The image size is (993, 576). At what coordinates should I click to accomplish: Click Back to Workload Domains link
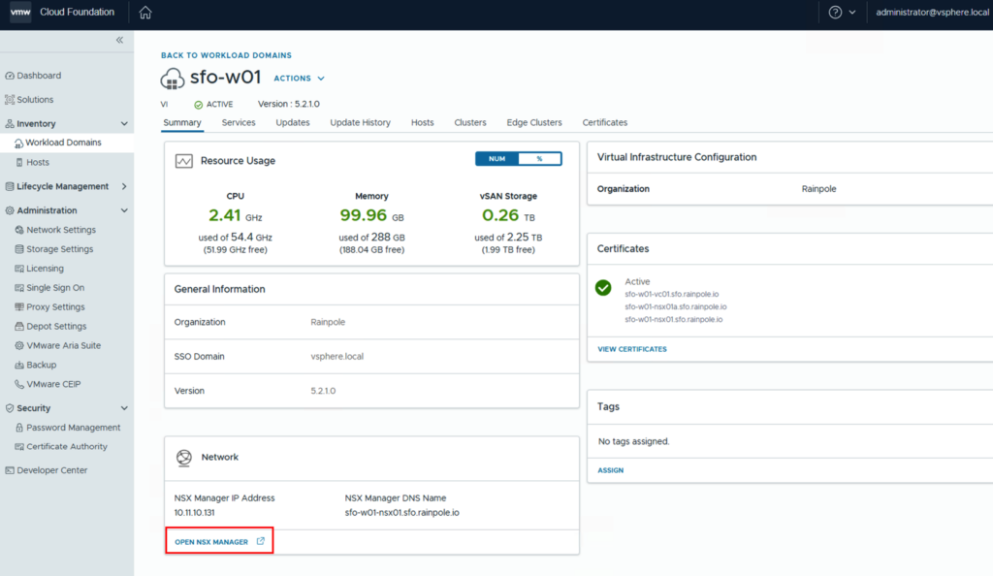[x=226, y=55]
